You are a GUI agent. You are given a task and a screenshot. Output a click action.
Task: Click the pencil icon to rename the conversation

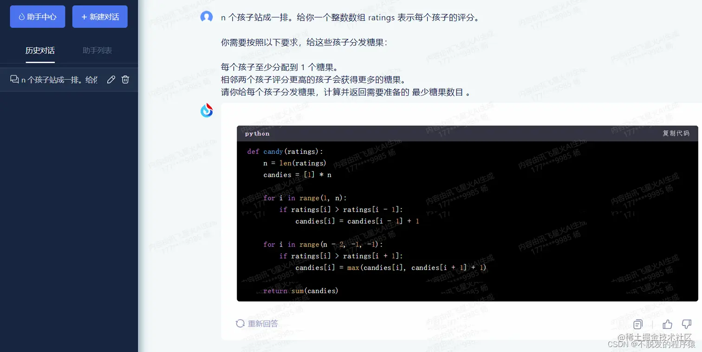point(111,80)
